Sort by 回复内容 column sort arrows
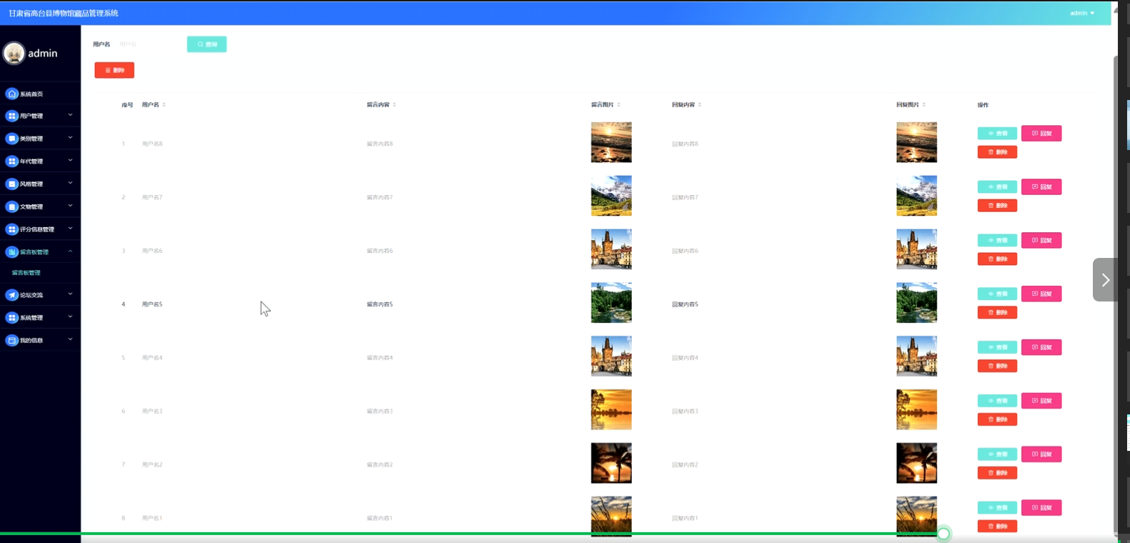This screenshot has height=543, width=1130. pyautogui.click(x=700, y=105)
